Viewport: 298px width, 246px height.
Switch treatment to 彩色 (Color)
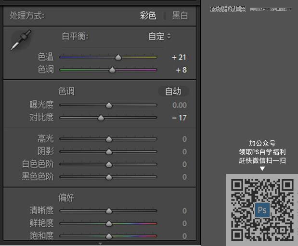[x=148, y=15]
